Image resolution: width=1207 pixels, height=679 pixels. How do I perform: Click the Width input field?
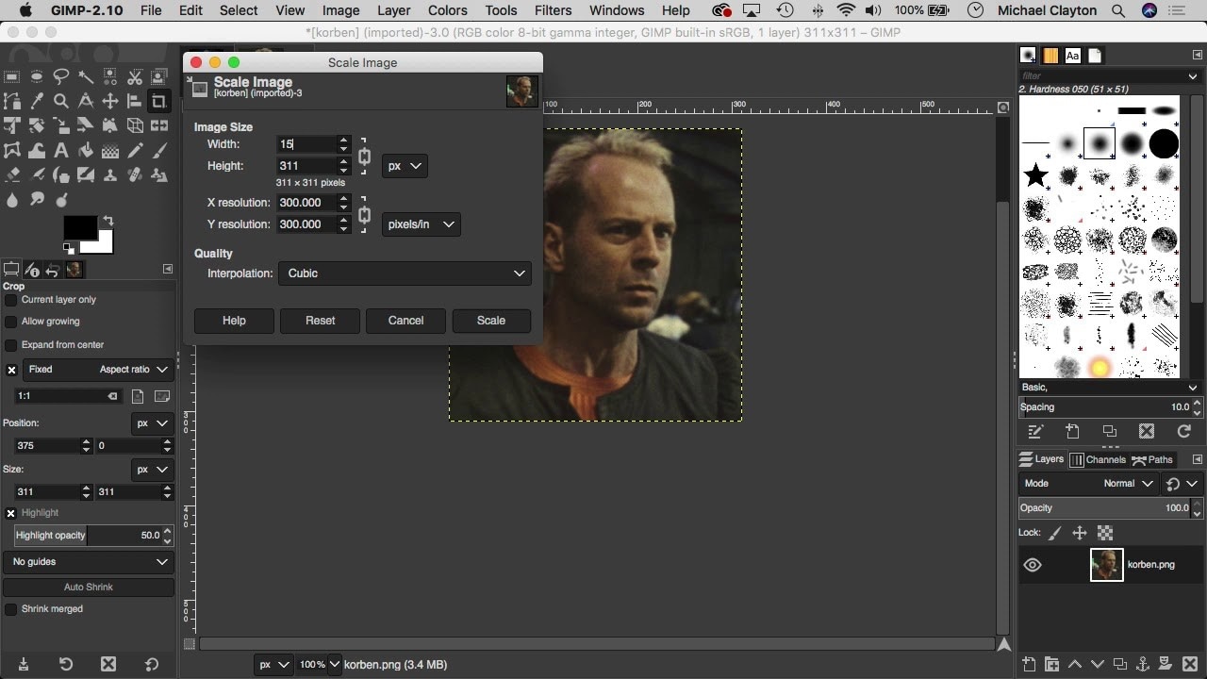tap(307, 144)
